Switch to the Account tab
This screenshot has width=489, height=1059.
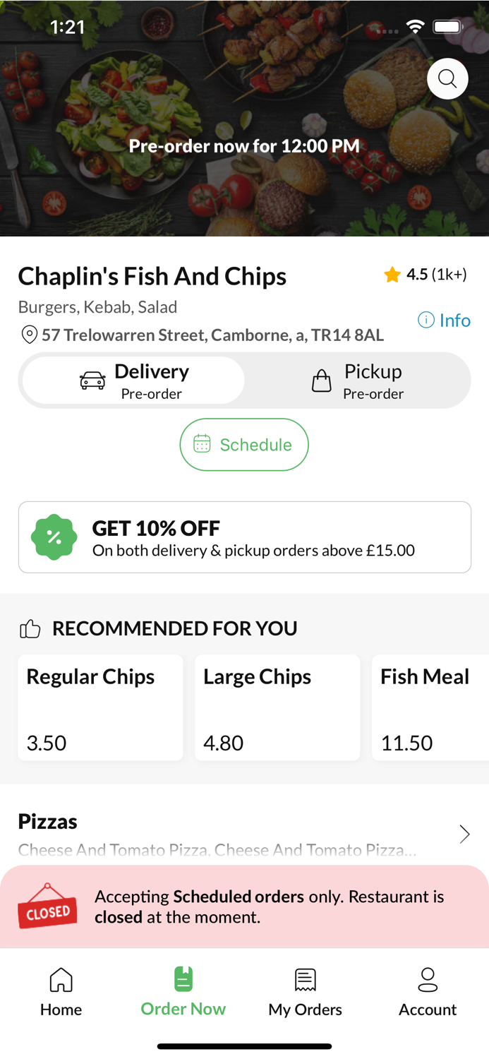[x=428, y=991]
